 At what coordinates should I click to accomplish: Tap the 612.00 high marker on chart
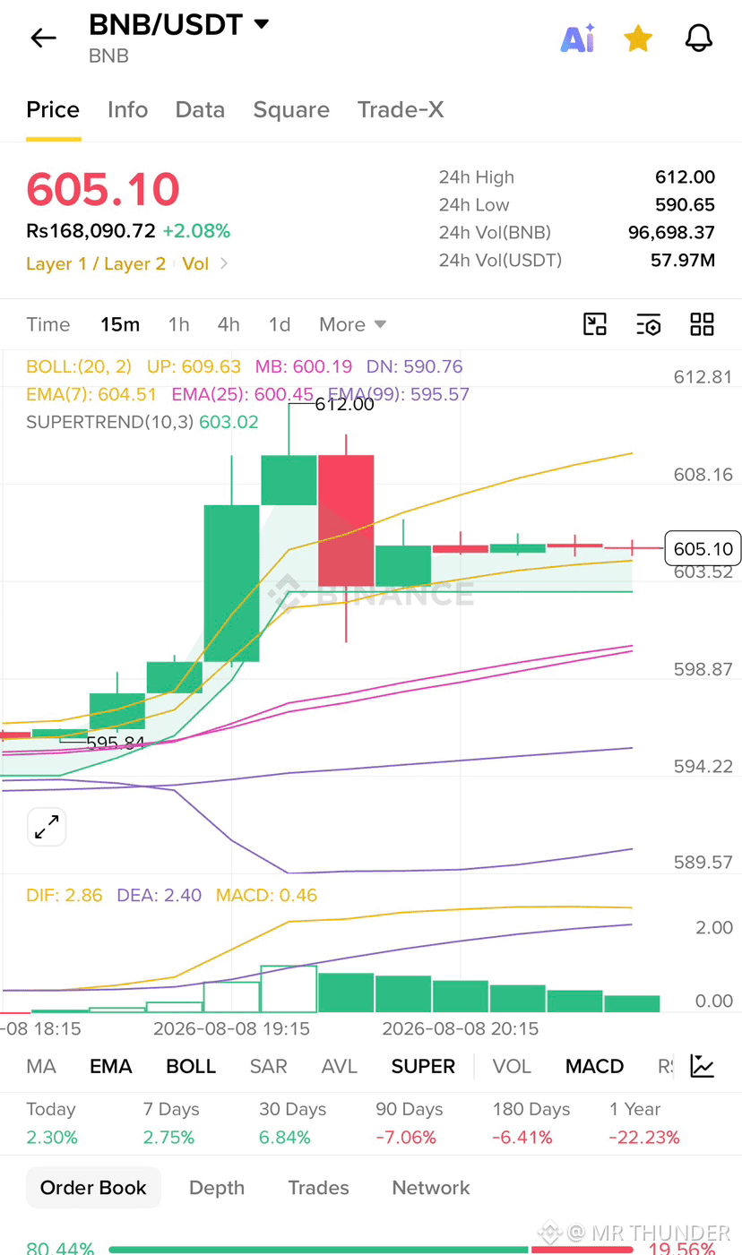click(x=344, y=404)
